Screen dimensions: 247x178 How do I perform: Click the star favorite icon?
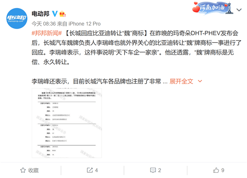coord(23,170)
